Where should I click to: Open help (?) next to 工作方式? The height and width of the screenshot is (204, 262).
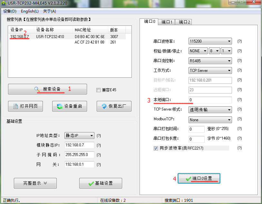click(239, 70)
